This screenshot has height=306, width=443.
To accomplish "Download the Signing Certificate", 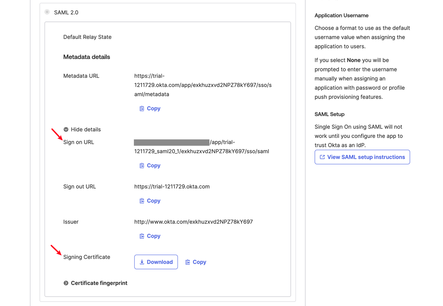I will (156, 262).
